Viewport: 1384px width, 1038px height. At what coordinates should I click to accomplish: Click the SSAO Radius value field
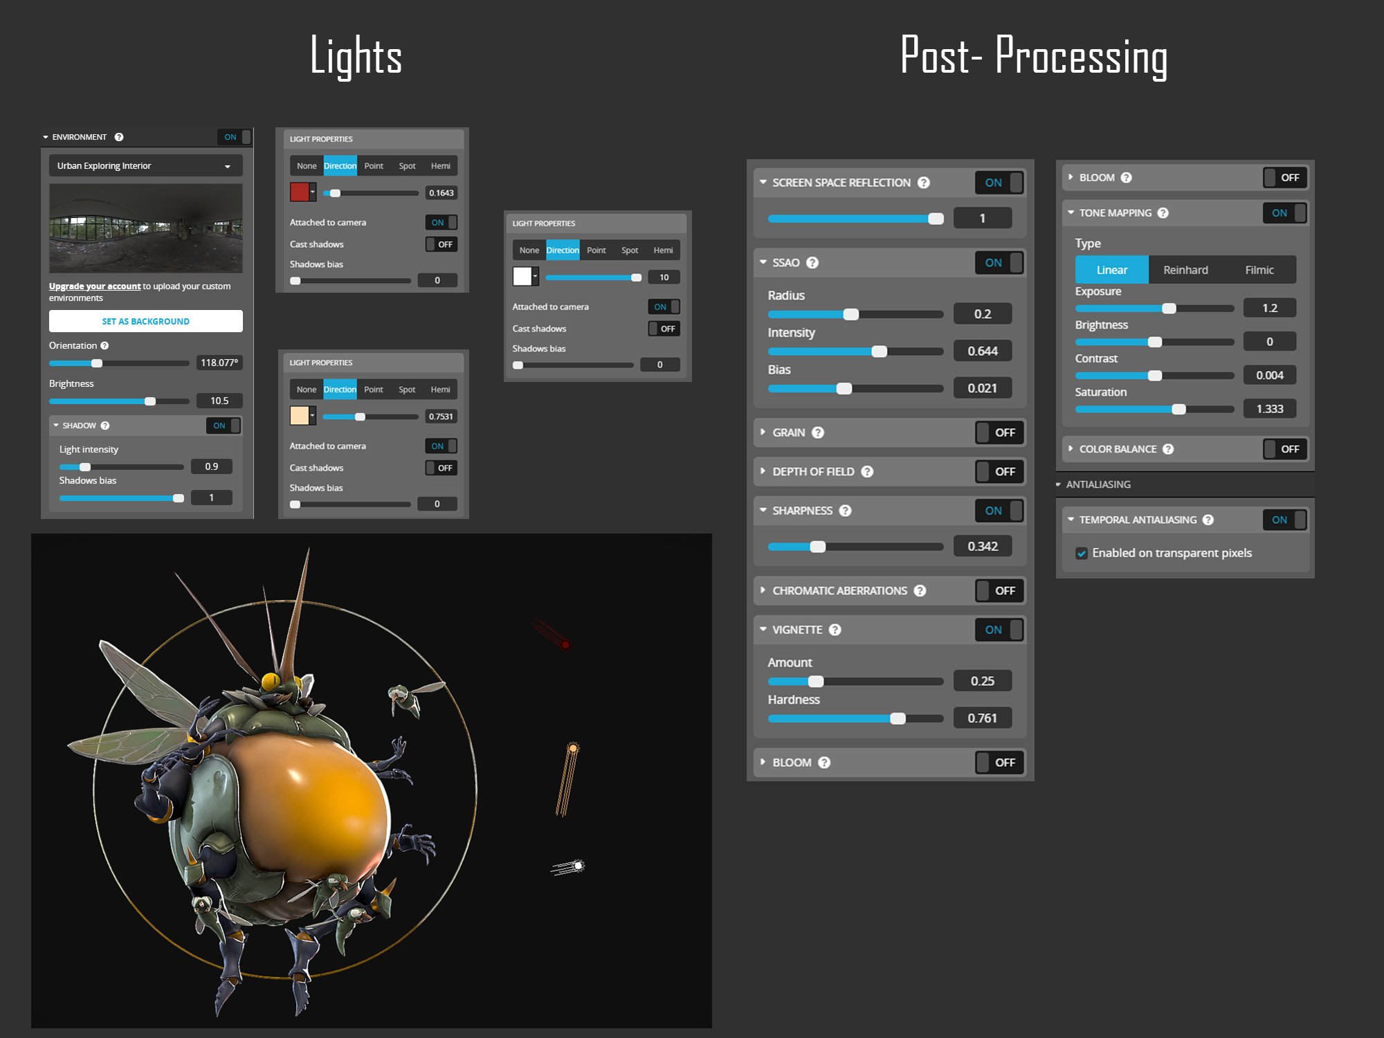click(982, 314)
